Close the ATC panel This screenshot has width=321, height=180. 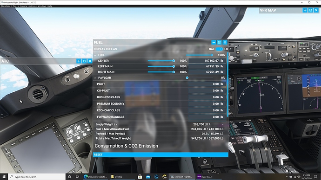pyautogui.click(x=90, y=61)
